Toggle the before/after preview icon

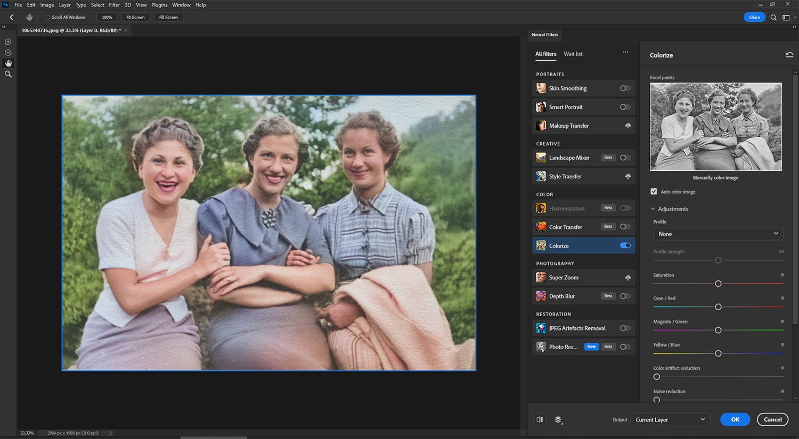click(540, 419)
